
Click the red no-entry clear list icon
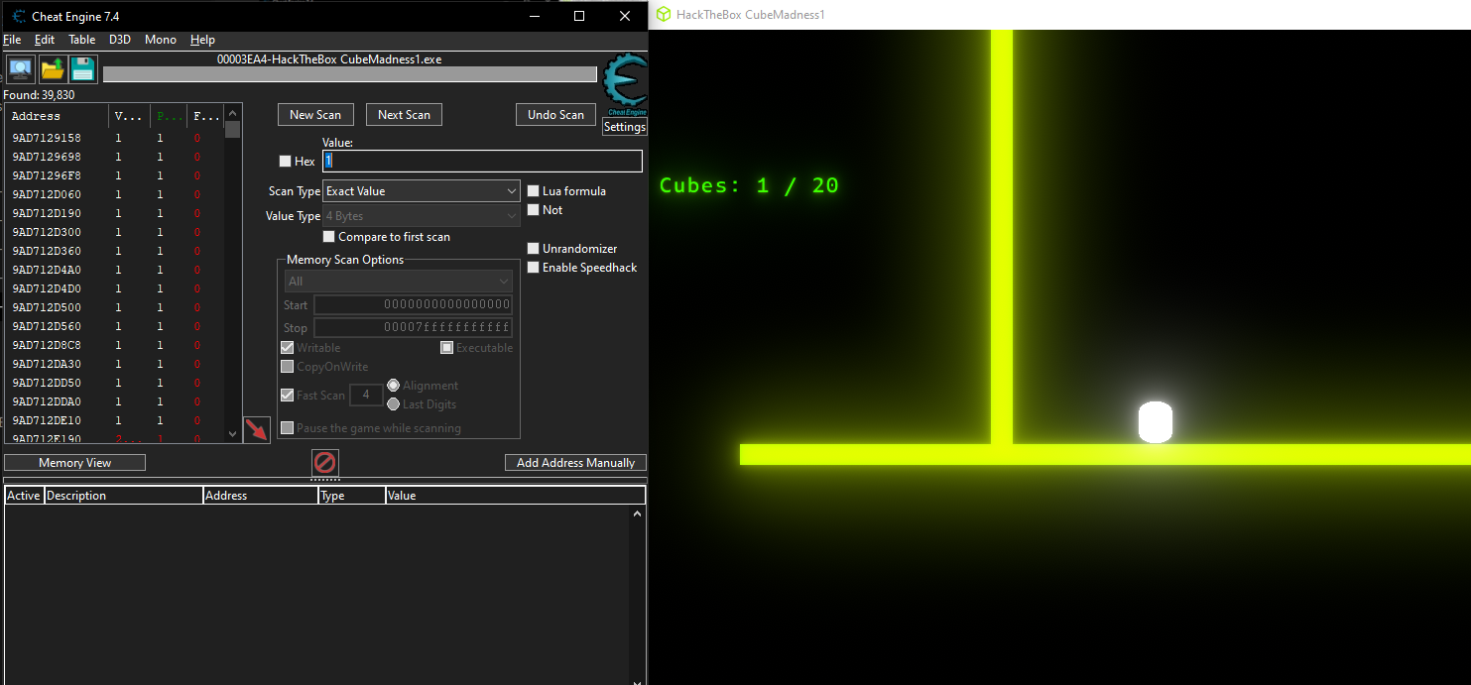point(325,462)
